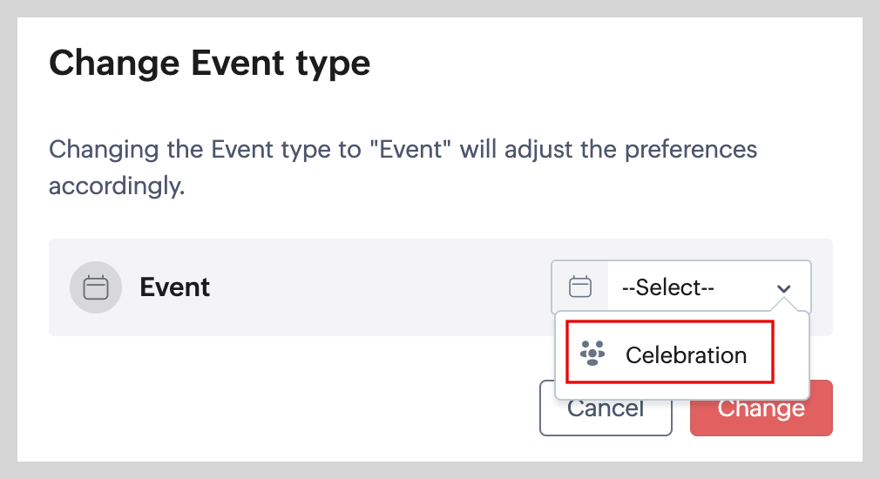Confirm with the red Change button
880x479 pixels.
761,408
